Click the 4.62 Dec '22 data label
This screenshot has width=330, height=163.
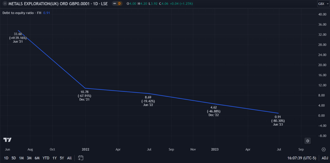(x=214, y=111)
